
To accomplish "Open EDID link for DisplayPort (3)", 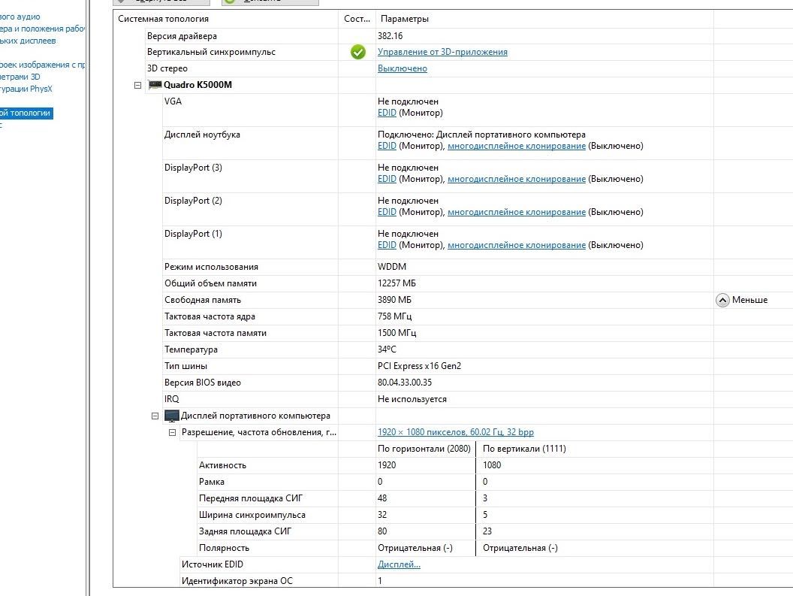I will coord(387,179).
